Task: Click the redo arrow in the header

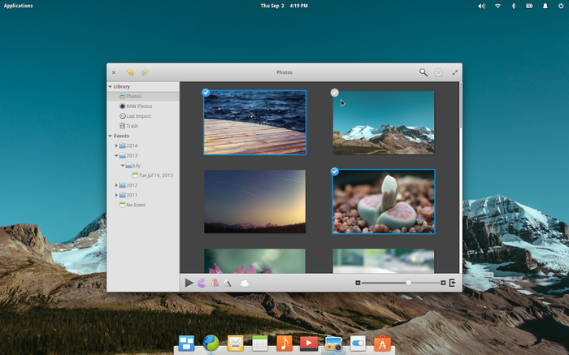Action: pos(145,72)
